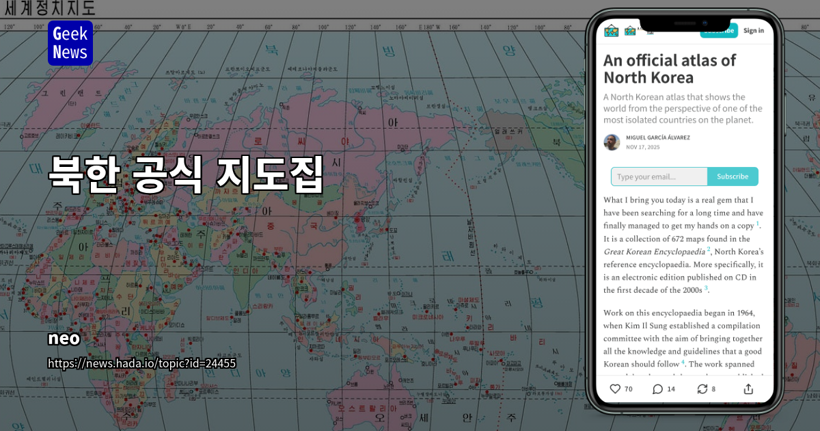Screen dimensions: 820x431
Task: Open the title 'An official atlas of North Korea'
Action: [x=669, y=68]
